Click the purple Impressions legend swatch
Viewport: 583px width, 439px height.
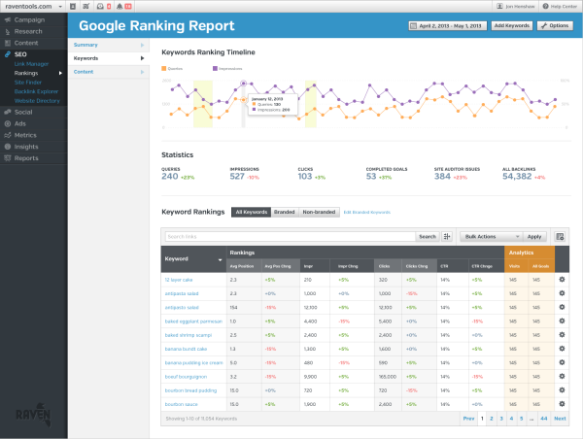[x=215, y=68]
